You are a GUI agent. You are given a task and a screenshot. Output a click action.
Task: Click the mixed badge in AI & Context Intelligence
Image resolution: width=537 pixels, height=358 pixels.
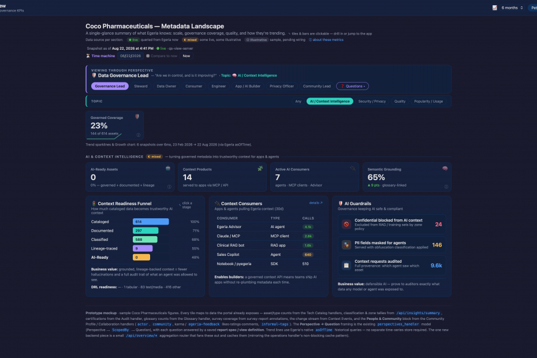coord(154,156)
